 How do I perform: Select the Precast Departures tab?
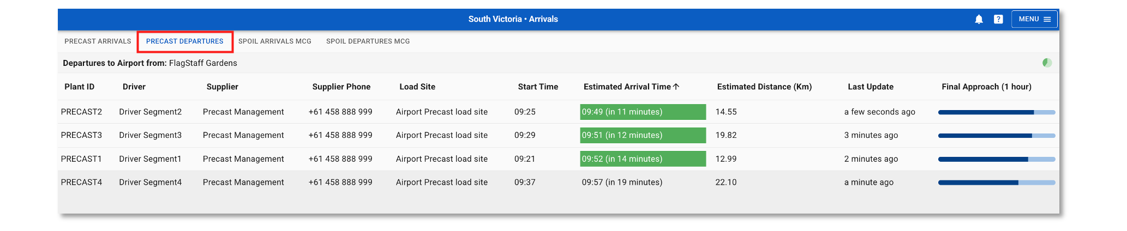185,41
